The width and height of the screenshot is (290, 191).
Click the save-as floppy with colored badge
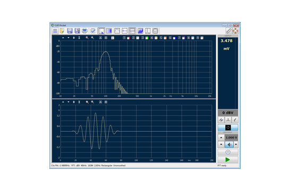[x=77, y=31]
